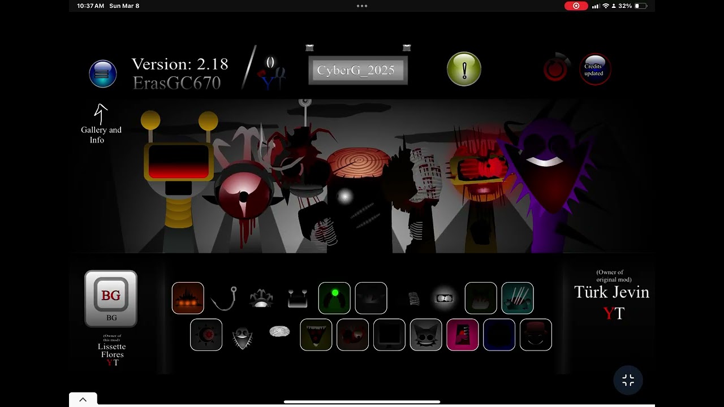Image resolution: width=724 pixels, height=407 pixels.
Task: Click the green exclamation mark button
Action: pos(464,70)
